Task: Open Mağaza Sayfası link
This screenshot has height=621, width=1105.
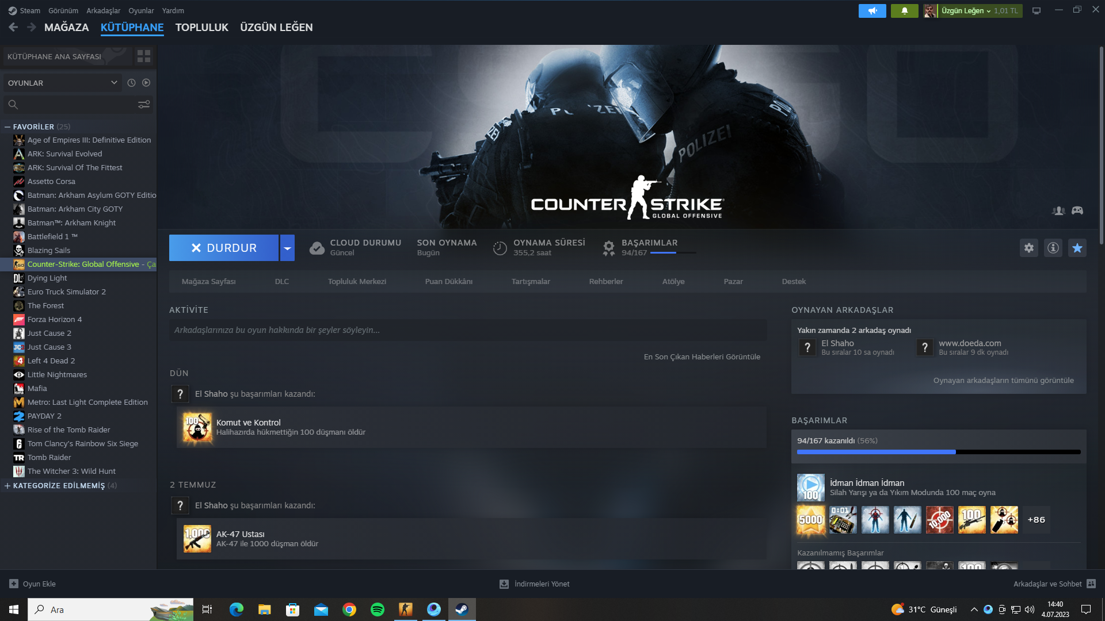Action: pyautogui.click(x=209, y=281)
